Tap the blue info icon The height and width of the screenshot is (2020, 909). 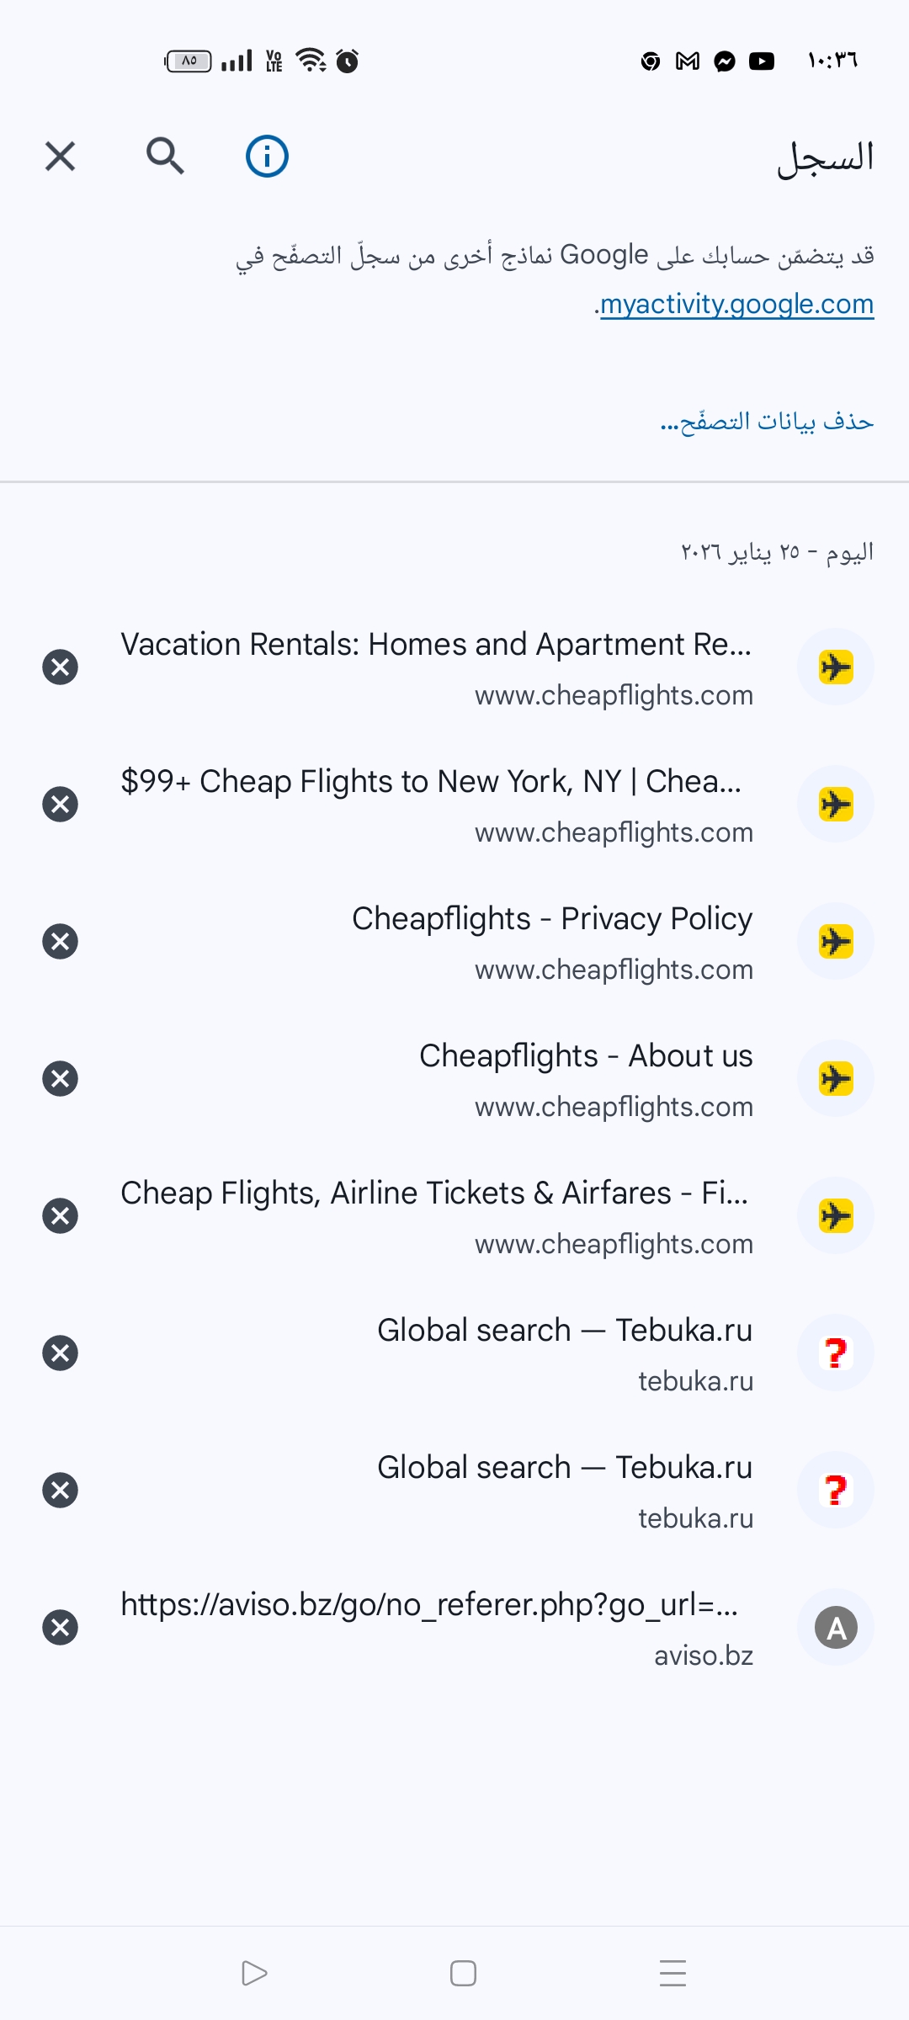(x=267, y=157)
